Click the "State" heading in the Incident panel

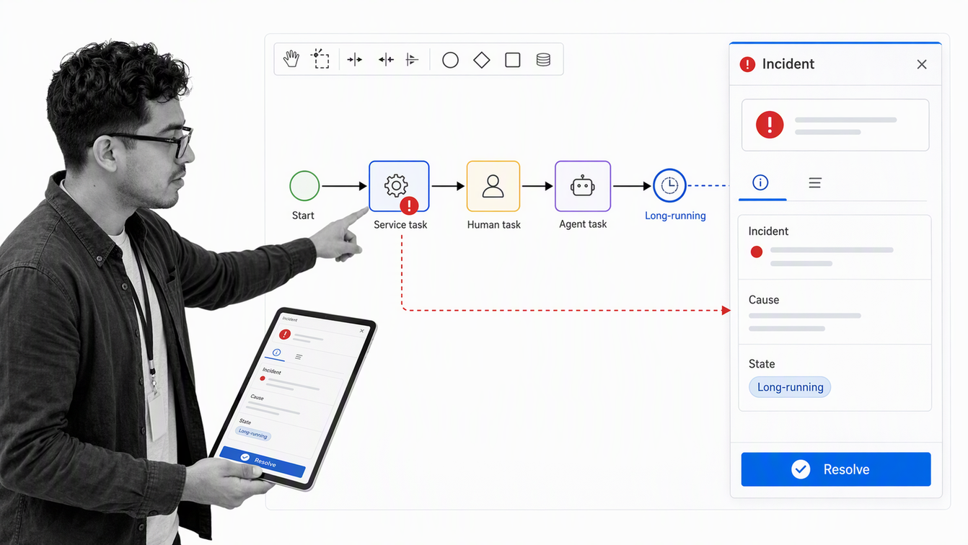coord(762,364)
